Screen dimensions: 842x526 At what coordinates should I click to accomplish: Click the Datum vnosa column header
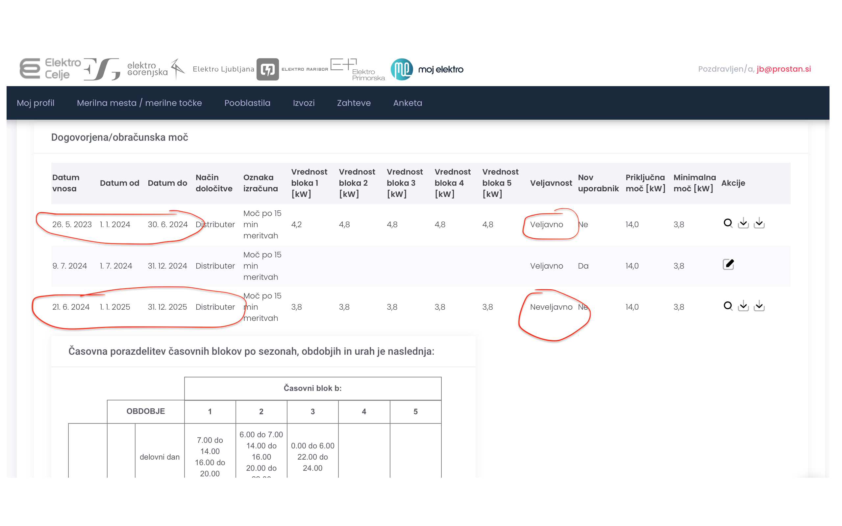point(66,183)
